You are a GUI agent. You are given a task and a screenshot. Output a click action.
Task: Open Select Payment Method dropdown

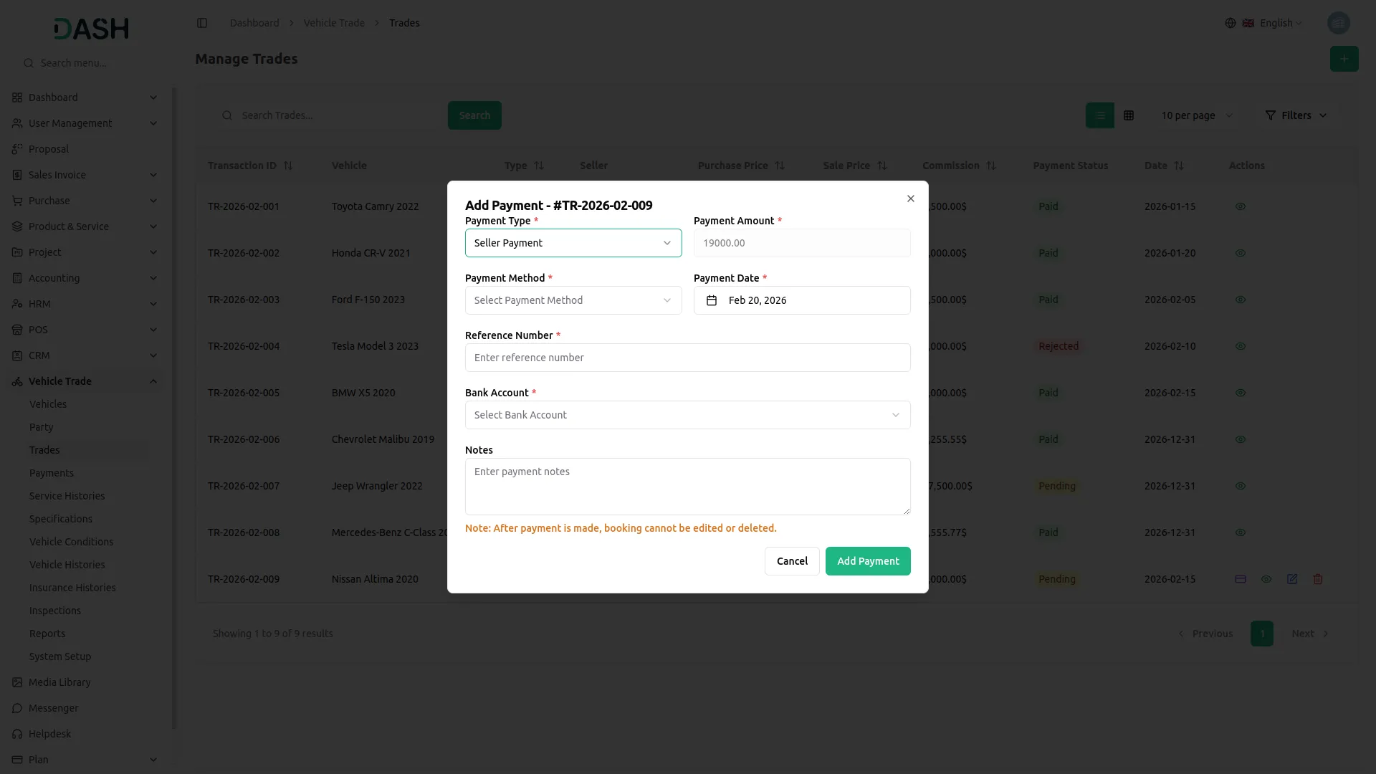(x=573, y=300)
